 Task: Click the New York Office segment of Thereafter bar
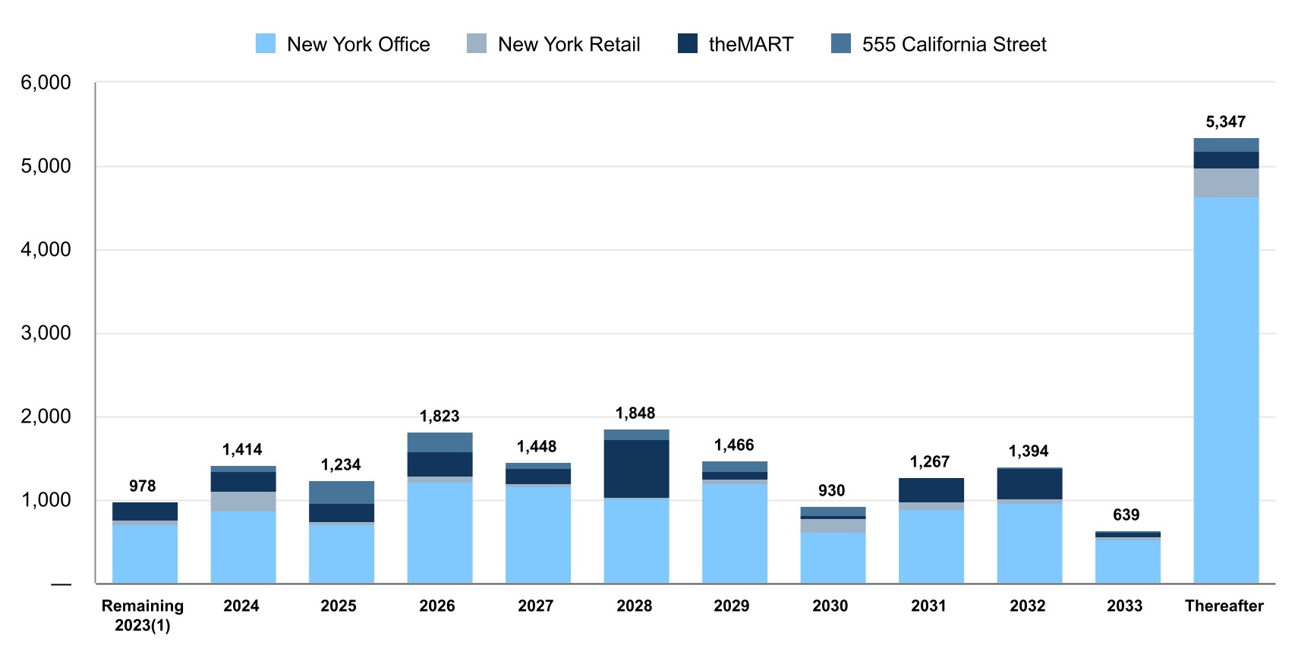[x=1226, y=390]
